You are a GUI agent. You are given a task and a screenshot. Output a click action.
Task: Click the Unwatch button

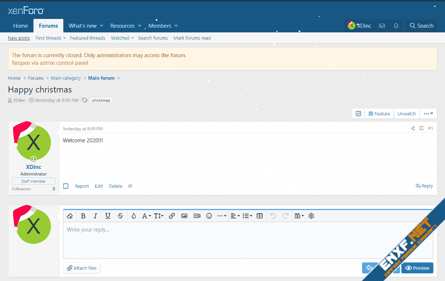click(406, 114)
